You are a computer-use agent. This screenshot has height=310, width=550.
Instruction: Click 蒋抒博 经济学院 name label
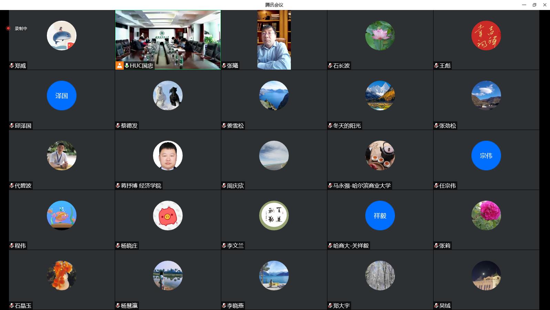coord(141,186)
